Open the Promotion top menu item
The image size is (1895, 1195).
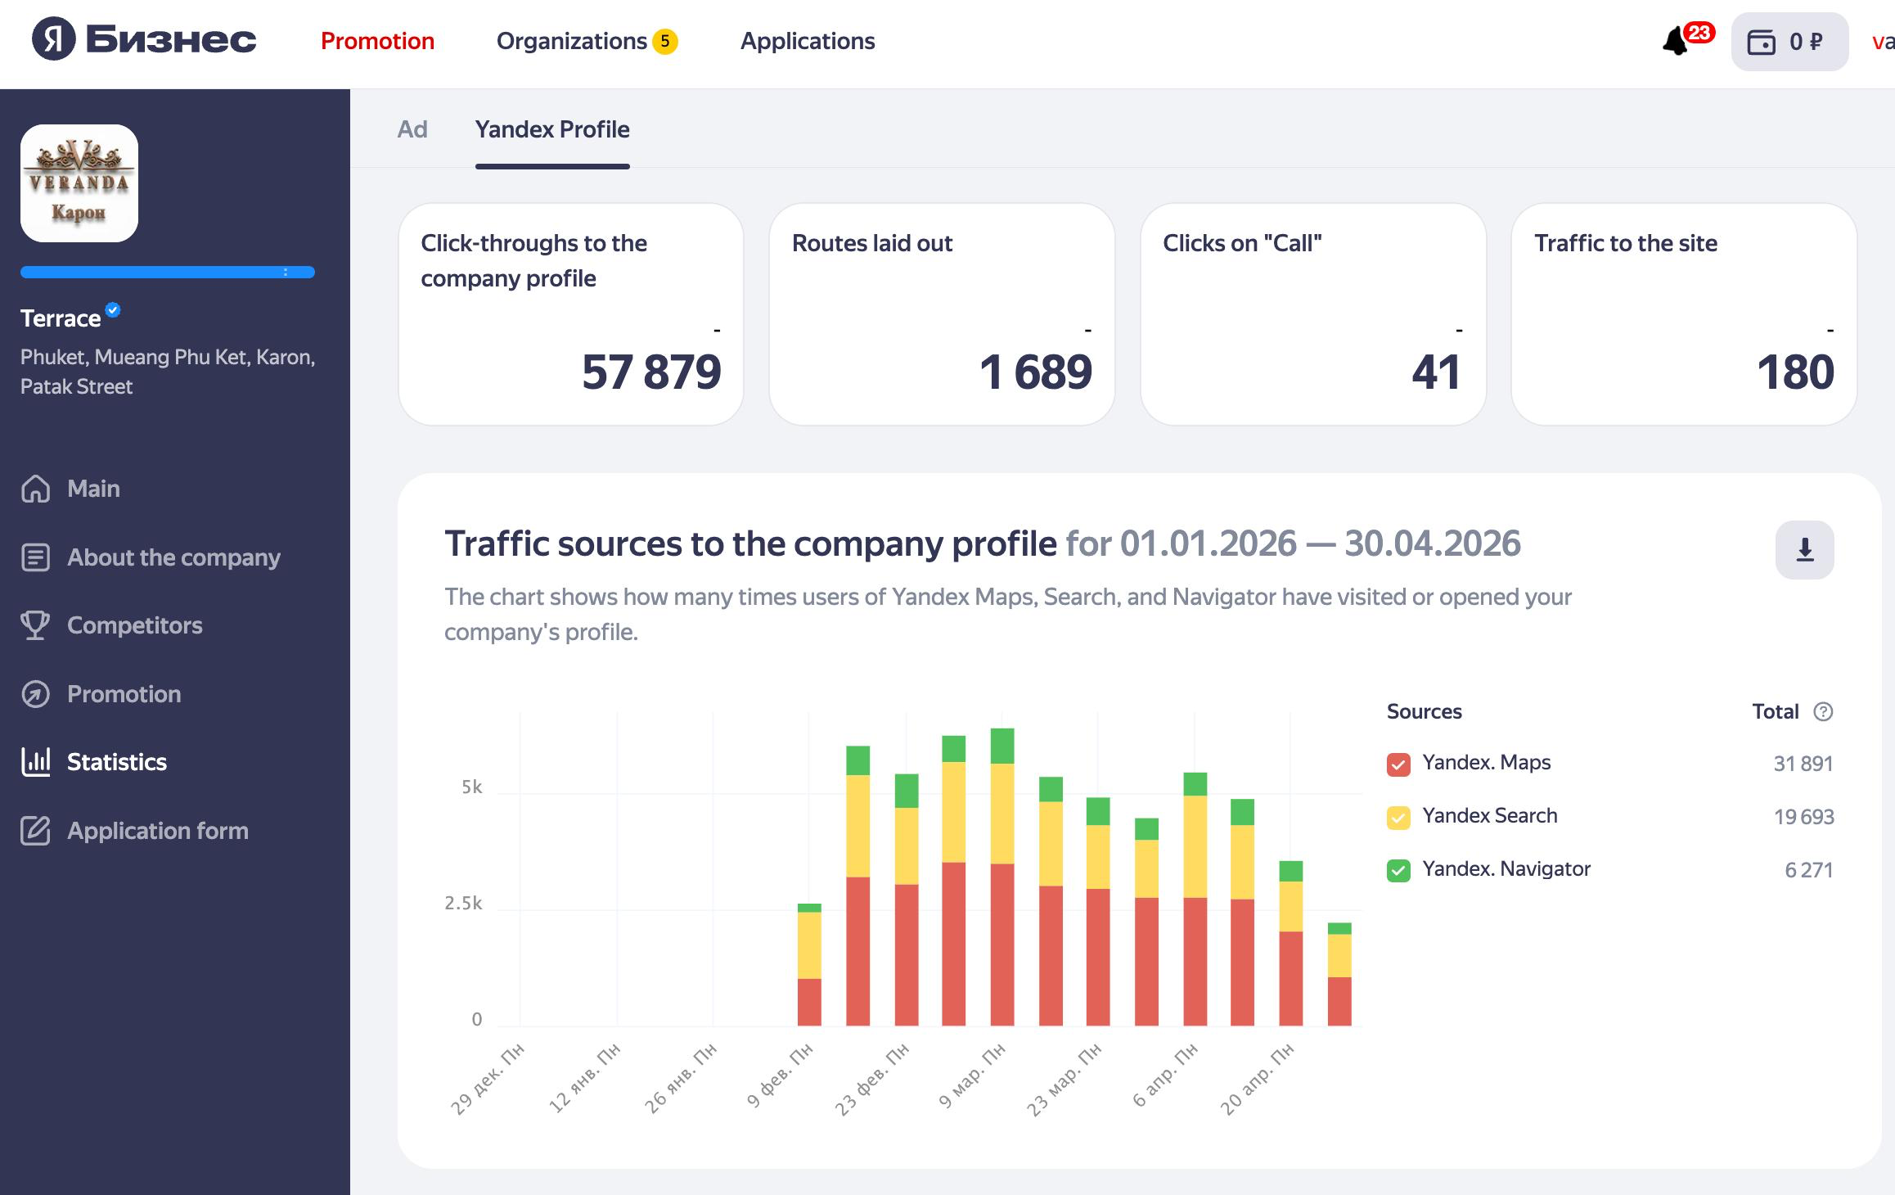377,41
